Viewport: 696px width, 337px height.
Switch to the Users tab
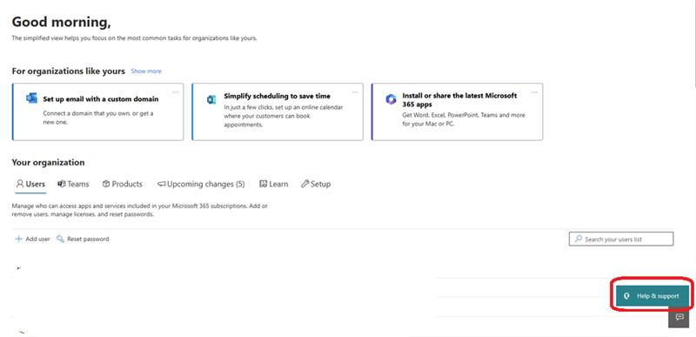click(30, 184)
